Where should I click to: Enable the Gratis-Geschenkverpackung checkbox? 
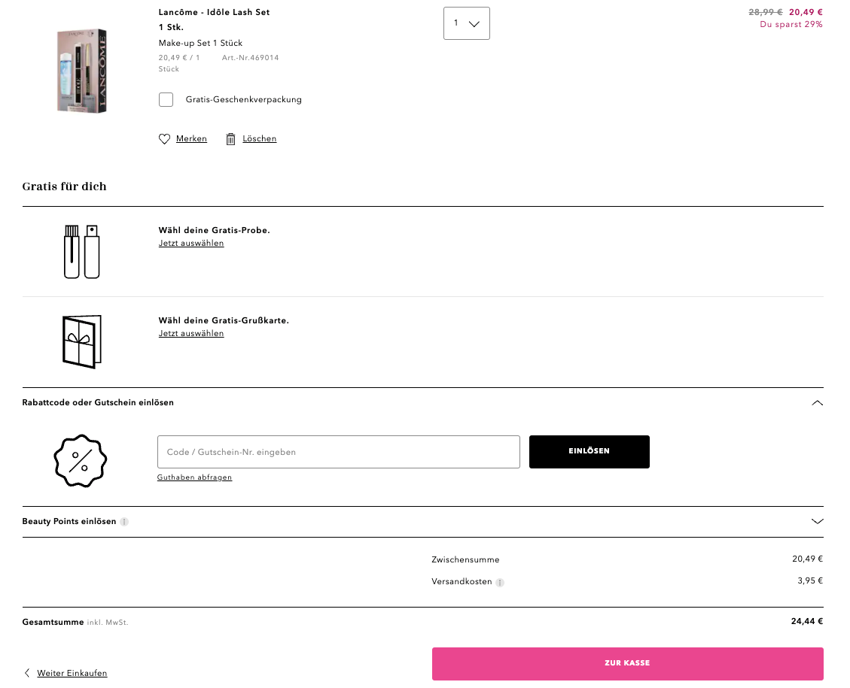166,100
